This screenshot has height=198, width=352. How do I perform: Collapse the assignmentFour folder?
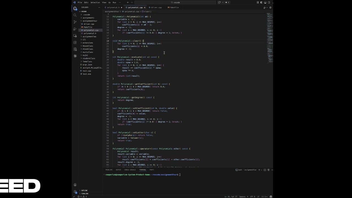(90, 21)
